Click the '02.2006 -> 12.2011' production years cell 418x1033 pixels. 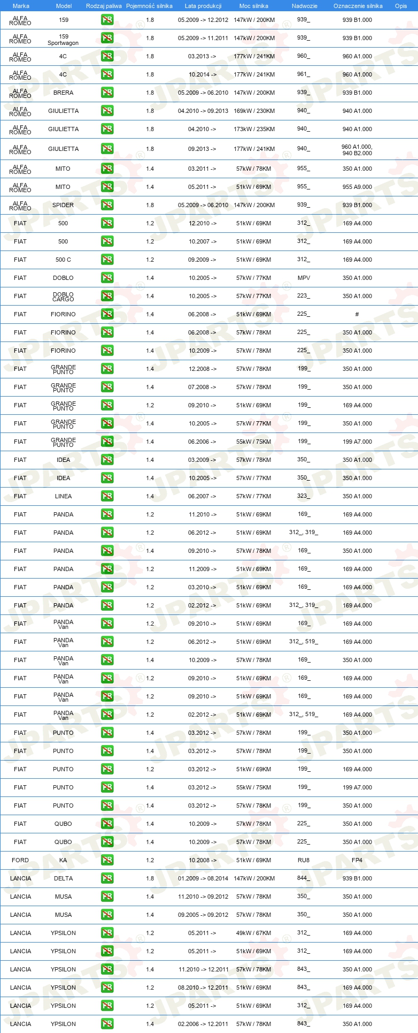[x=203, y=1024]
